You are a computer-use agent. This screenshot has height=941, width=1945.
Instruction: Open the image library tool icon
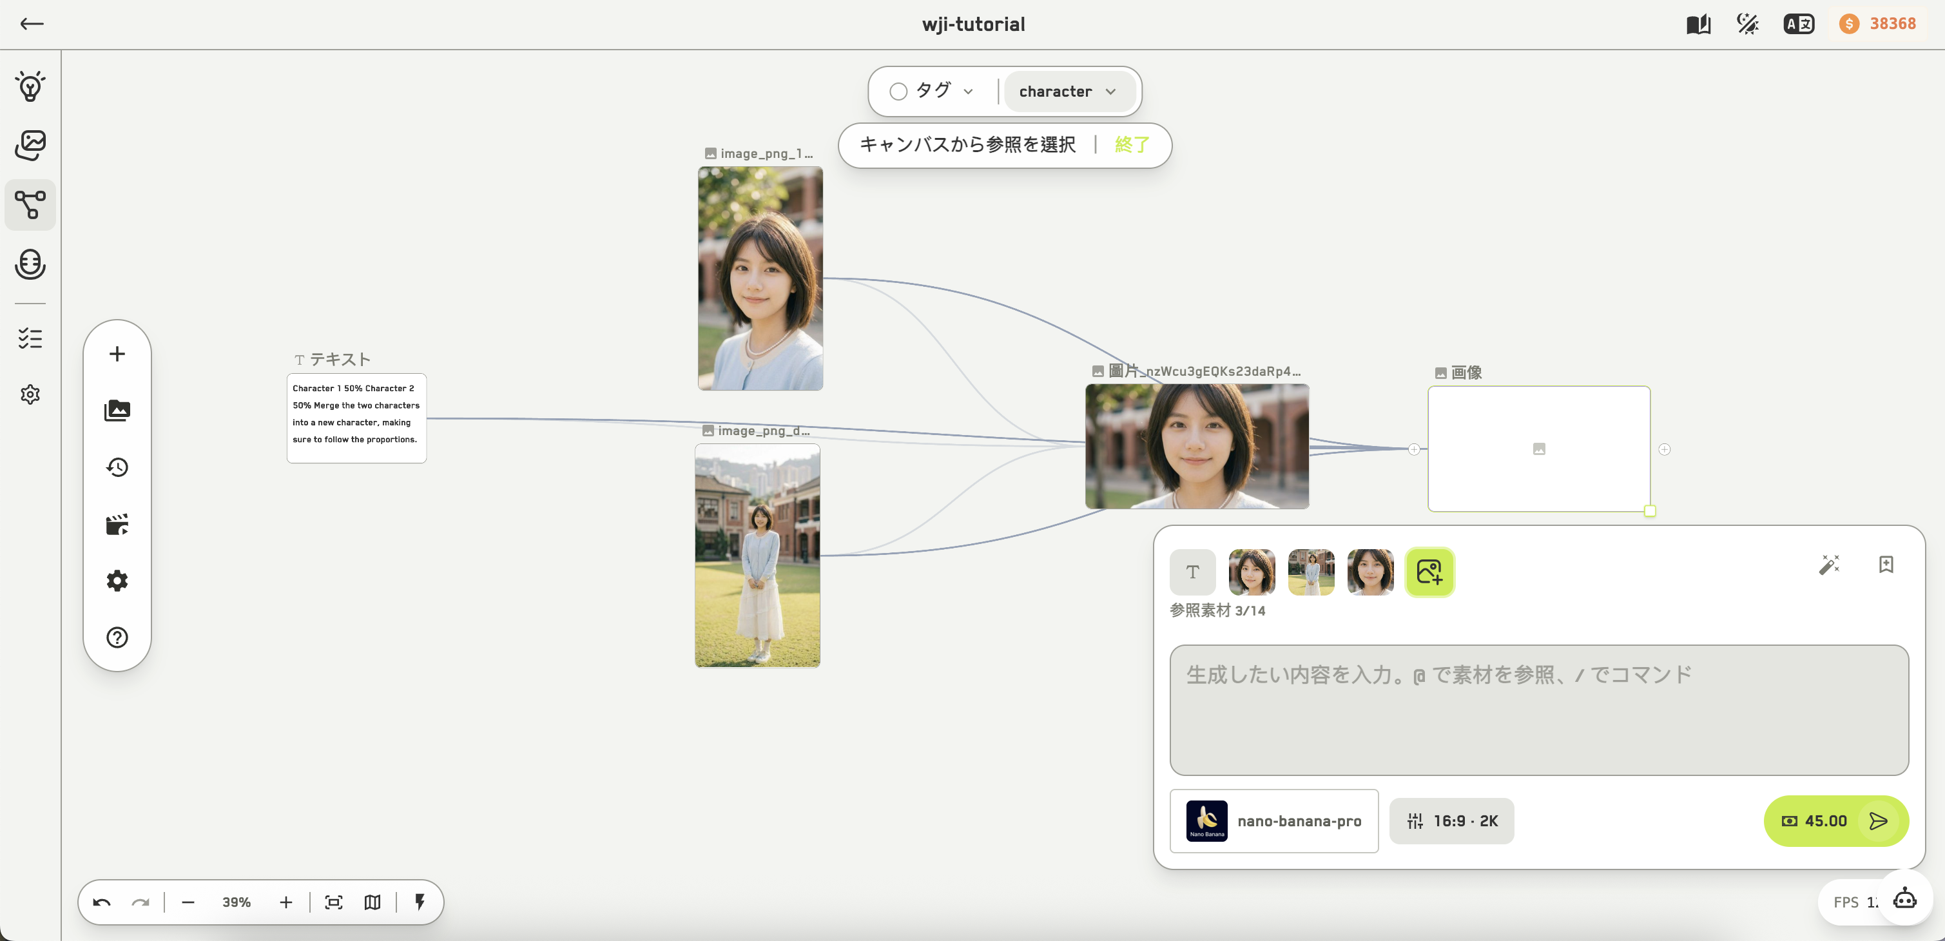tap(117, 410)
